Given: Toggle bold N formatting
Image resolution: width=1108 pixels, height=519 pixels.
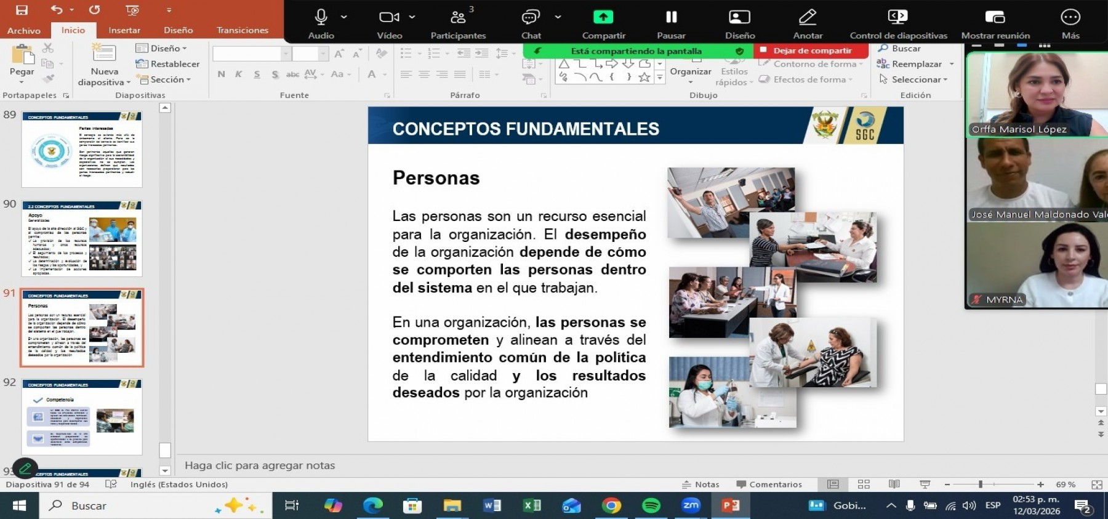Looking at the screenshot, I should 221,74.
